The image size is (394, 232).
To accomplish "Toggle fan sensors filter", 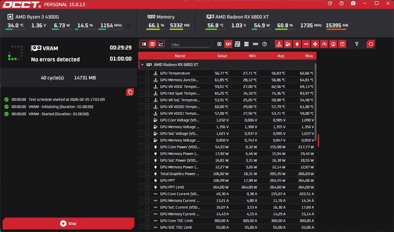I will [x=315, y=44].
